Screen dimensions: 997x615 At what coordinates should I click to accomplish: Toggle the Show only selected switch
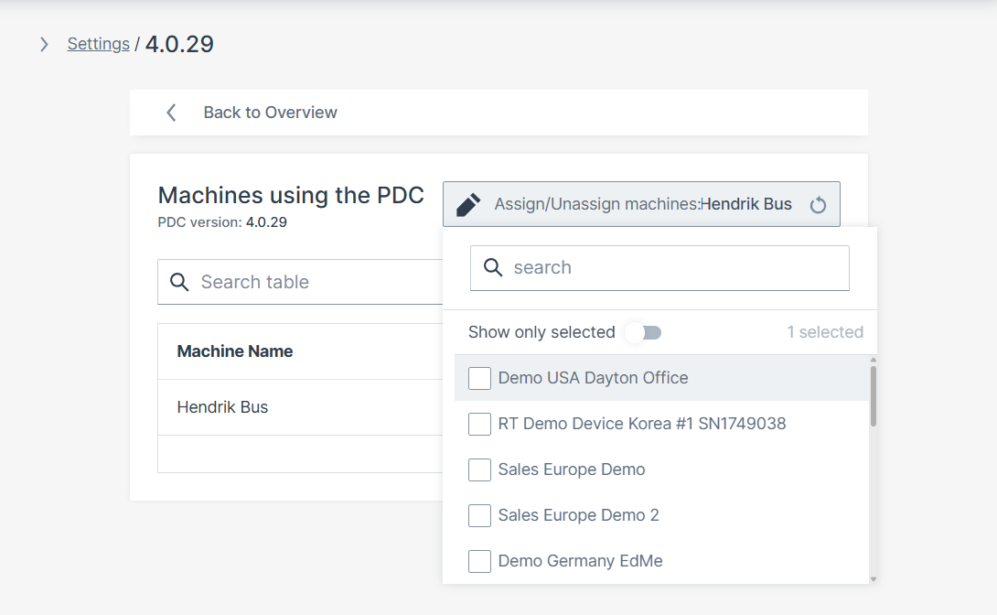tap(643, 332)
